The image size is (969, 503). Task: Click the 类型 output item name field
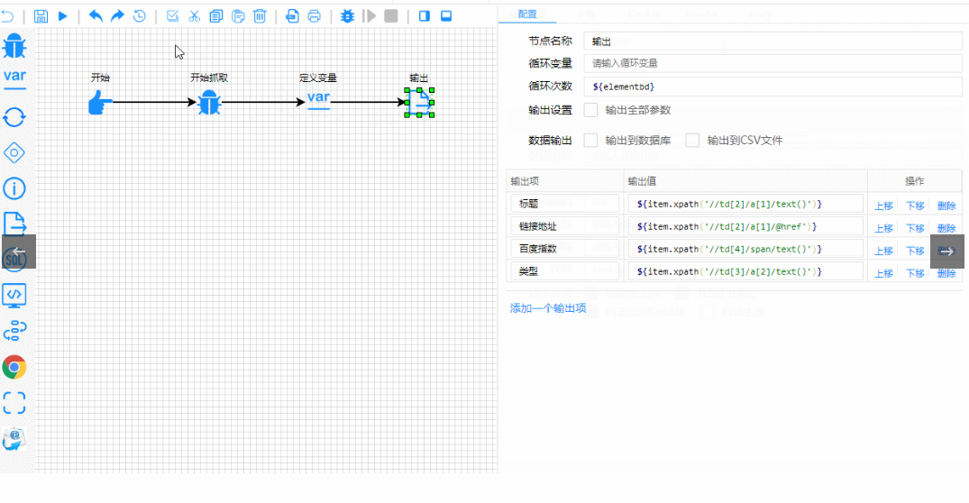(x=565, y=270)
